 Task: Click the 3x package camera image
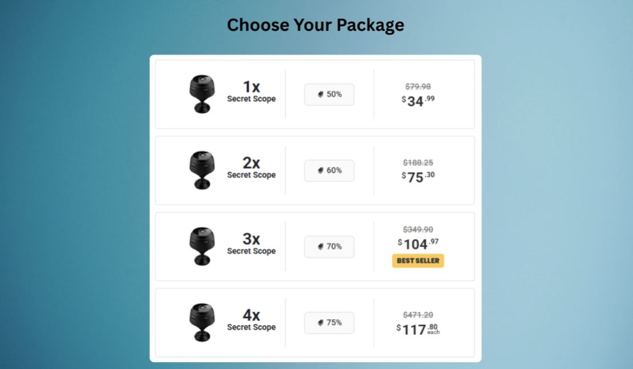[202, 247]
